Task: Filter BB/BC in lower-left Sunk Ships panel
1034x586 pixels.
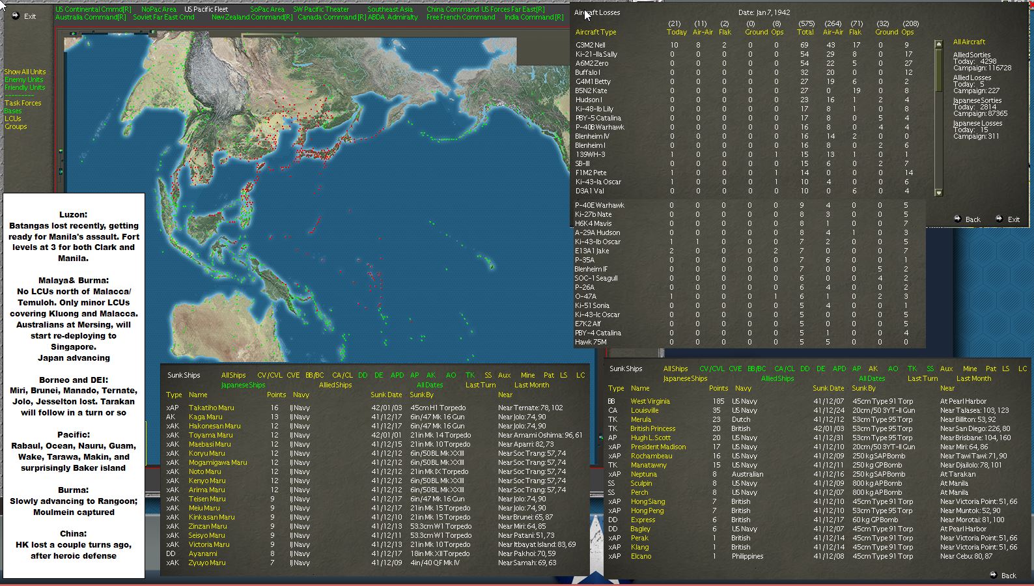Action: [314, 375]
